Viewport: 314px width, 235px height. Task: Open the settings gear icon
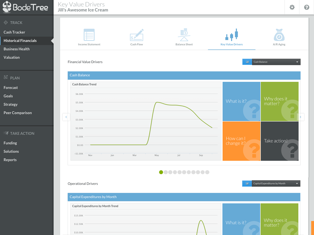coord(292,7)
